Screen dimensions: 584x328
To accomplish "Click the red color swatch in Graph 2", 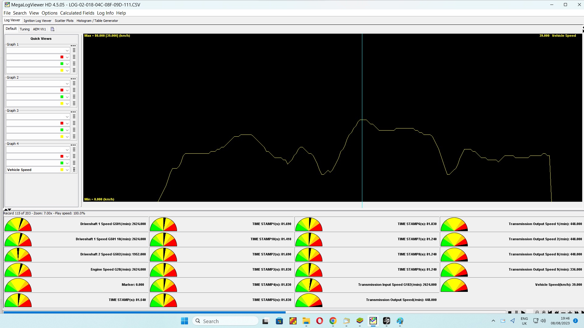I will 62,90.
